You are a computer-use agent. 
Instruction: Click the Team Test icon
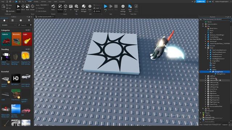130,8
